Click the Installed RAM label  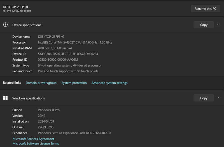[x=22, y=48]
